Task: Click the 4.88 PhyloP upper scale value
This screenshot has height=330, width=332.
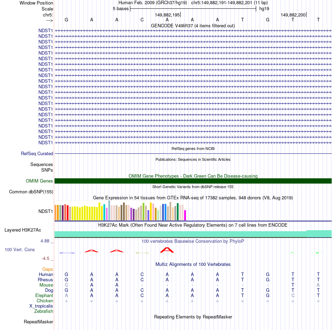Action: coord(45,241)
